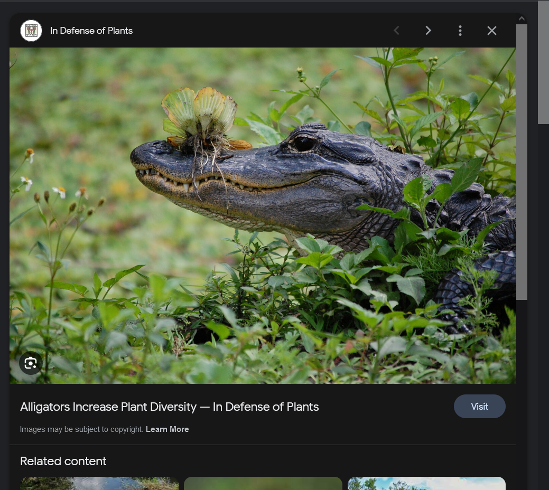Select the 'Images may be subject to copyright' text
This screenshot has height=490, width=549.
(81, 429)
